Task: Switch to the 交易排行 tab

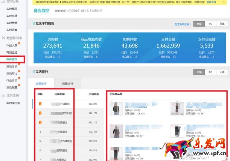Action: click(41, 83)
